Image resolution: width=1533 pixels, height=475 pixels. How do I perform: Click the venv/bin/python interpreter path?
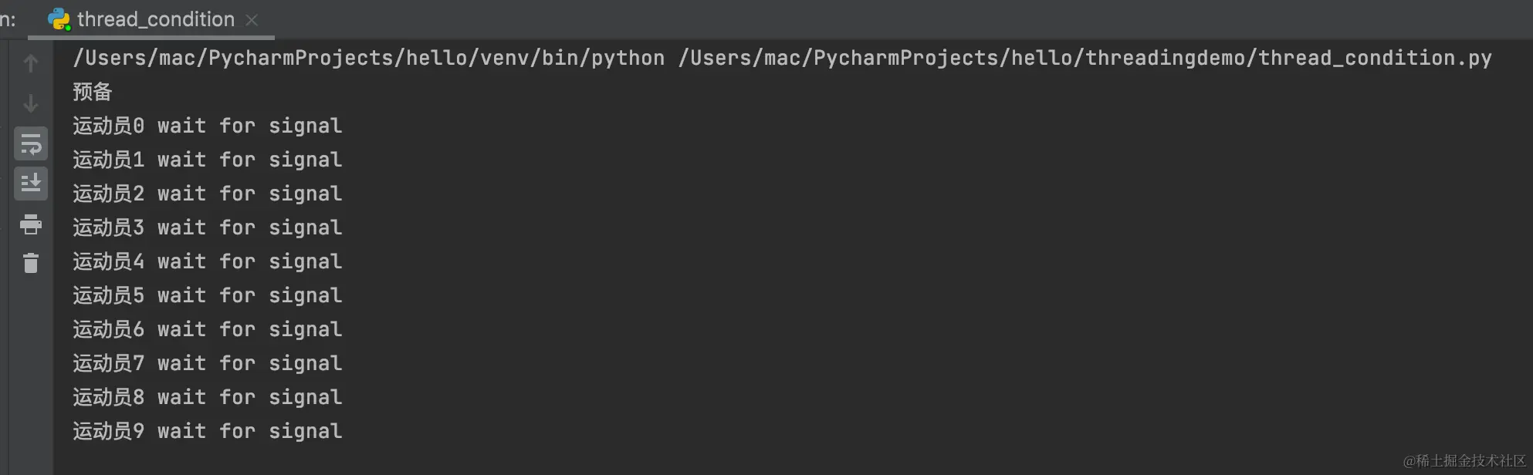click(x=368, y=58)
